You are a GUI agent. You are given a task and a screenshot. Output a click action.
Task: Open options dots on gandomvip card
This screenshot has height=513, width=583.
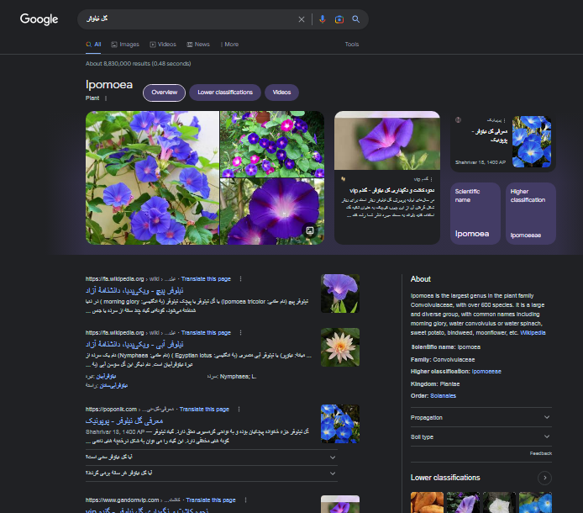pyautogui.click(x=431, y=179)
